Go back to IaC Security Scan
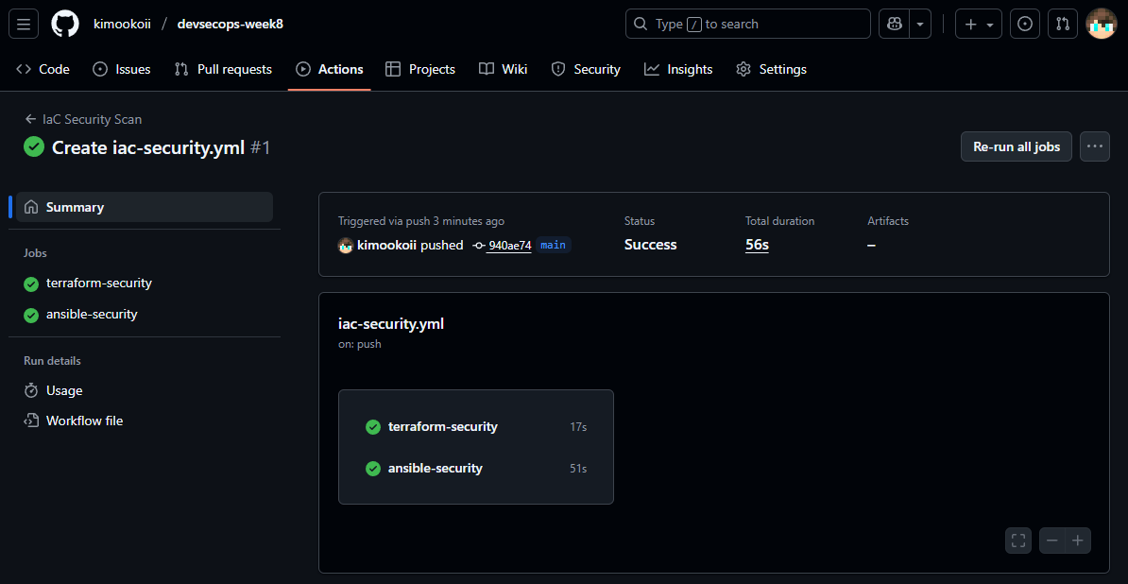1128x584 pixels. coord(83,119)
